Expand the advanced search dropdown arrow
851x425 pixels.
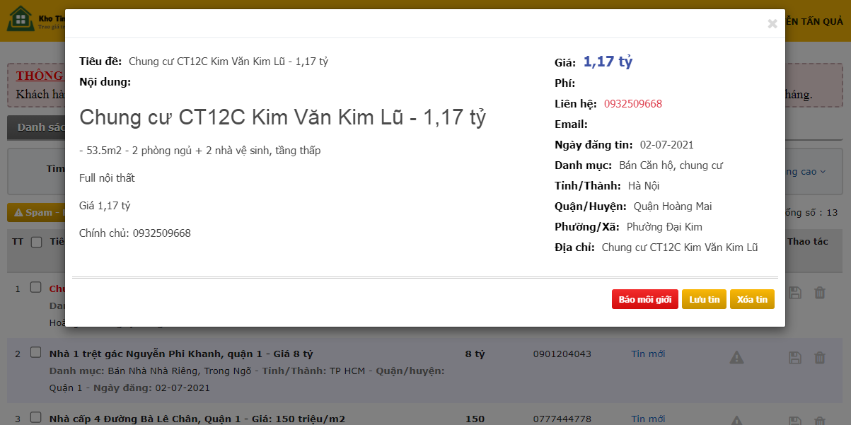coord(822,172)
